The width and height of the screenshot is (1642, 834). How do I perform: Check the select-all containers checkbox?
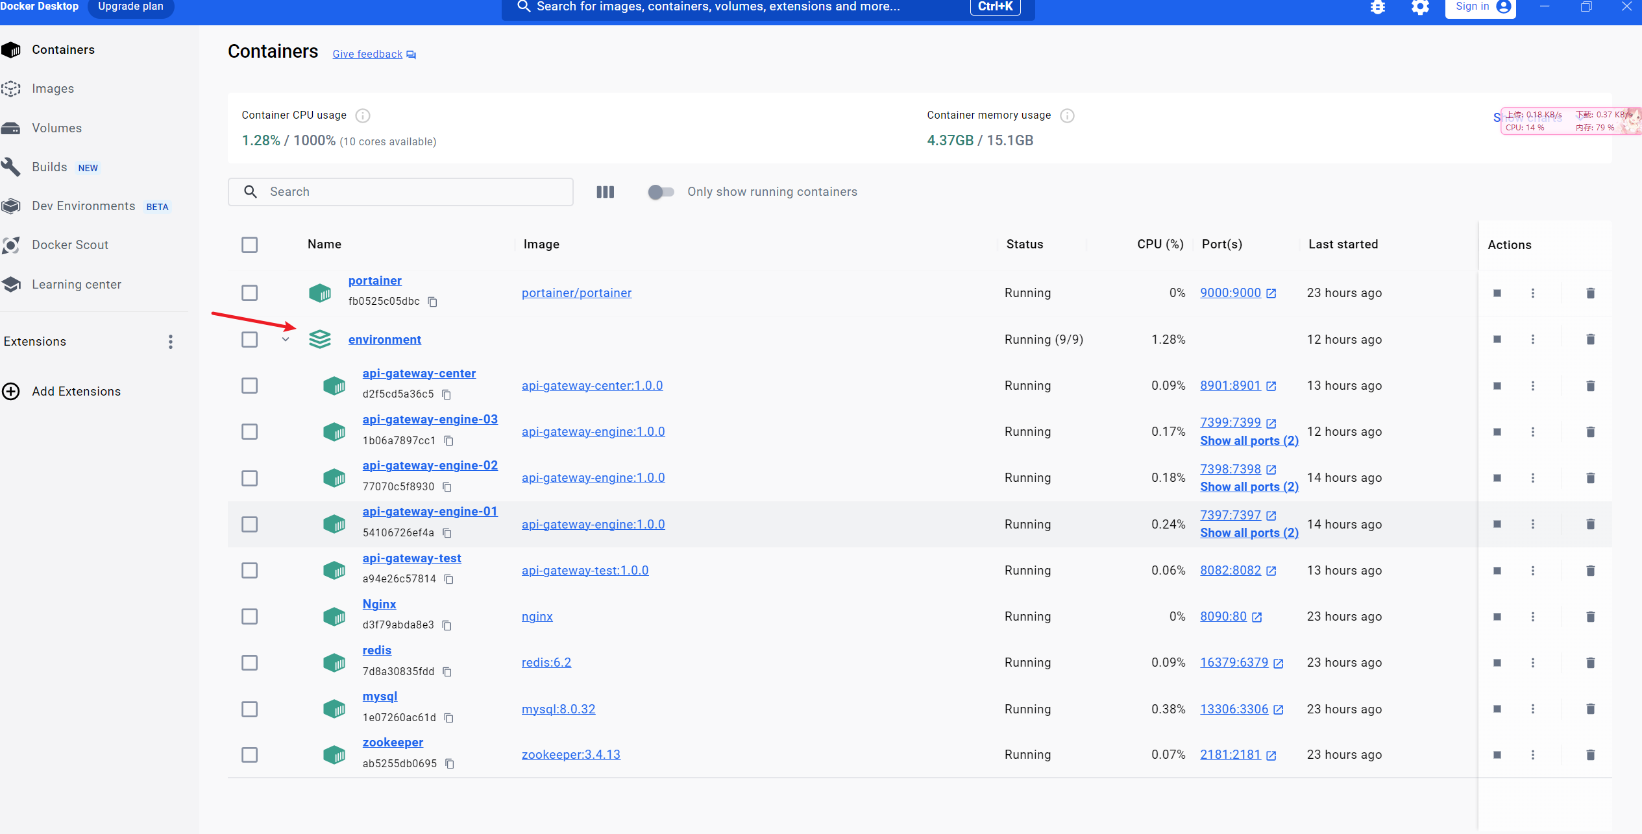click(249, 244)
